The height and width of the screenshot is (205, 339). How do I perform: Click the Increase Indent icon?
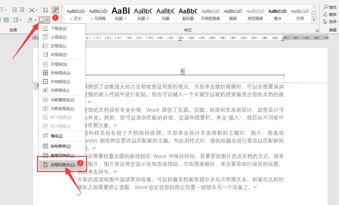point(21,9)
